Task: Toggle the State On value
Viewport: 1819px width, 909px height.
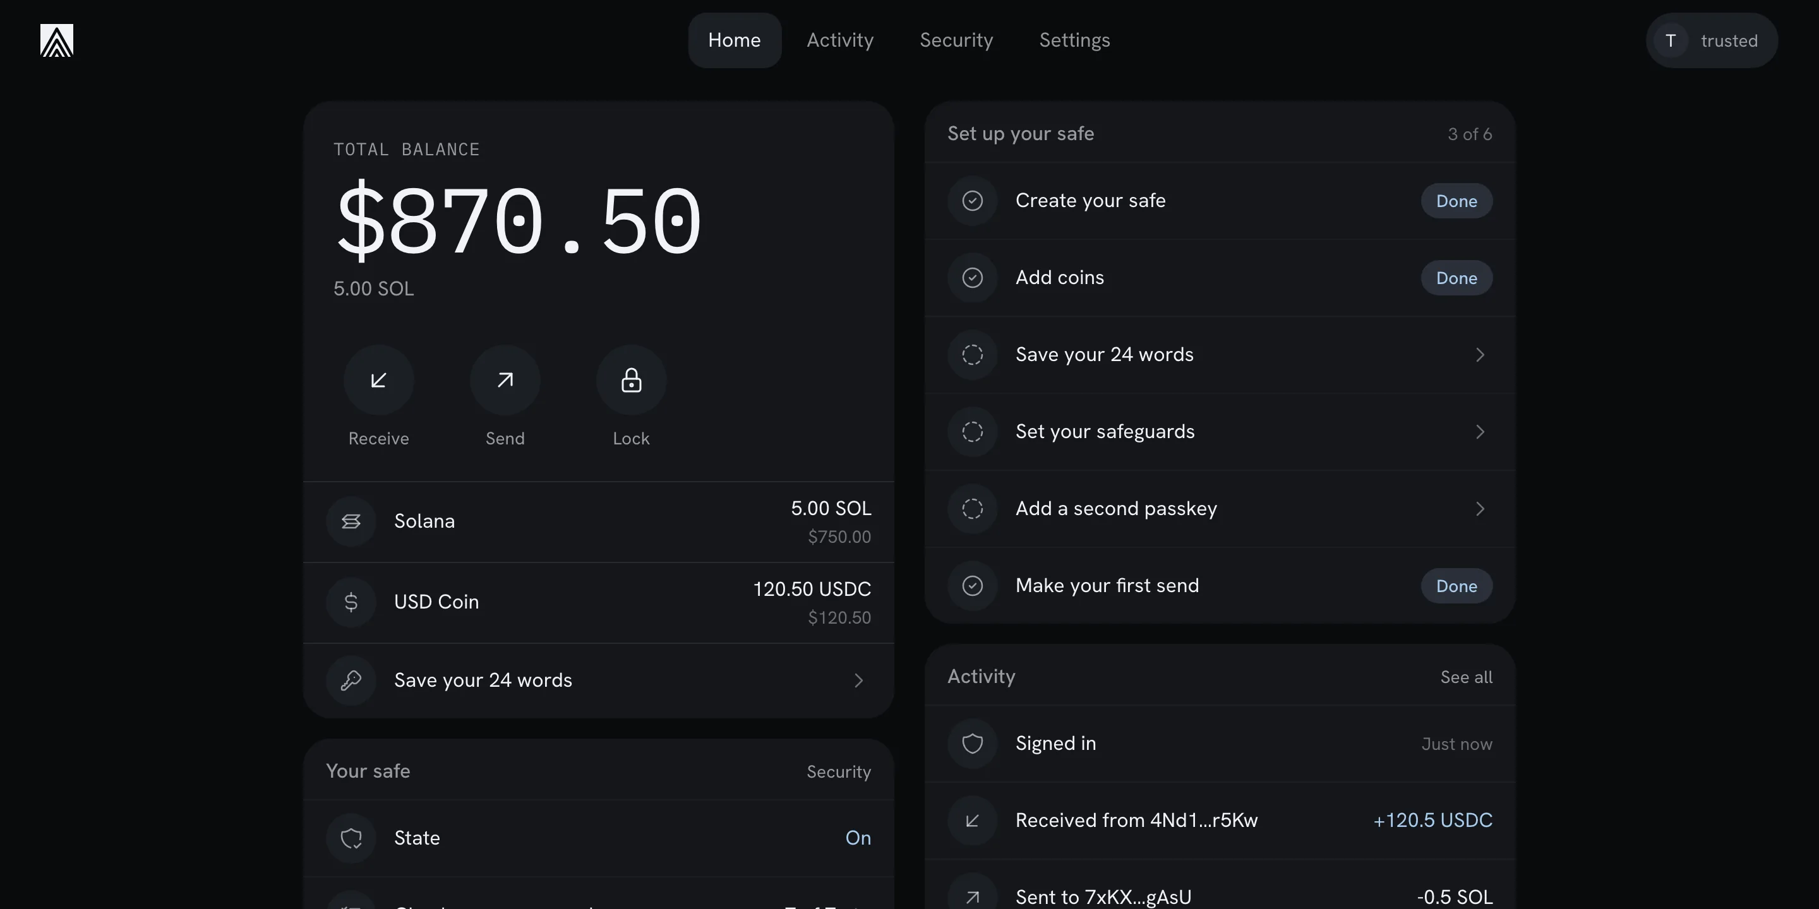Action: 858,838
